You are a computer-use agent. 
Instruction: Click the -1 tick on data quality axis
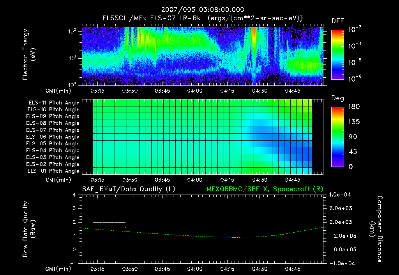pos(73,263)
